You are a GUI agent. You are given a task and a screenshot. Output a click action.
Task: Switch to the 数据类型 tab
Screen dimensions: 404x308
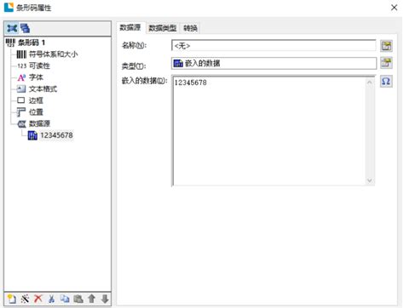click(163, 28)
